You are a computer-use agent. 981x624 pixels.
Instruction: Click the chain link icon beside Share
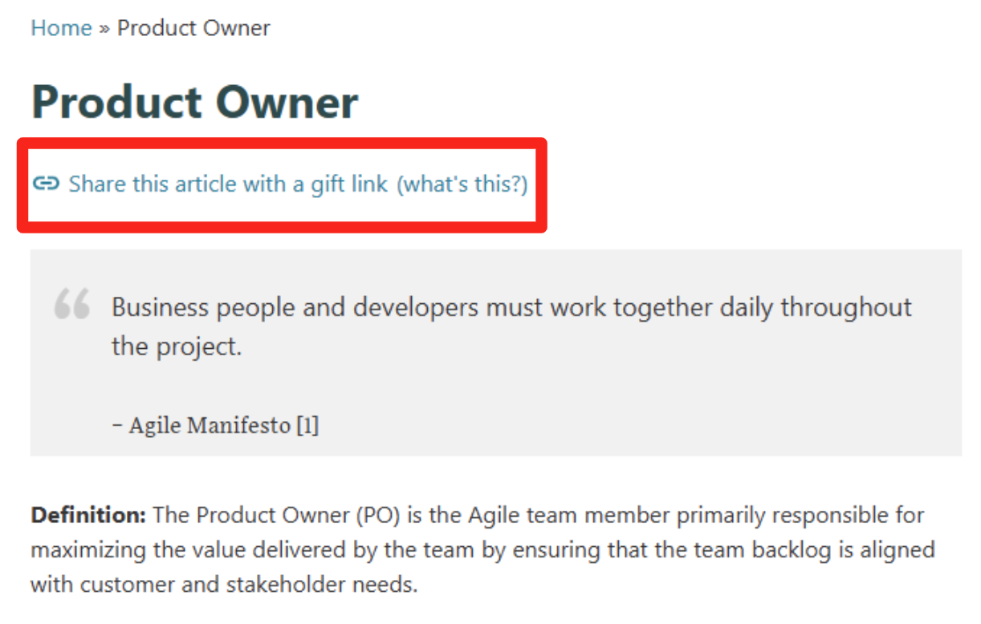click(x=46, y=184)
